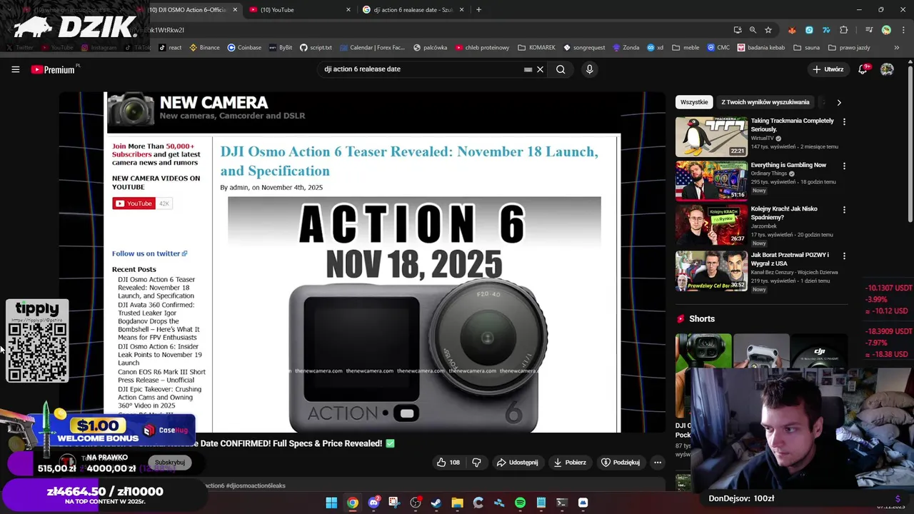Image resolution: width=914 pixels, height=514 pixels.
Task: Click the Subskrybuj subscribe button
Action: pos(170,462)
